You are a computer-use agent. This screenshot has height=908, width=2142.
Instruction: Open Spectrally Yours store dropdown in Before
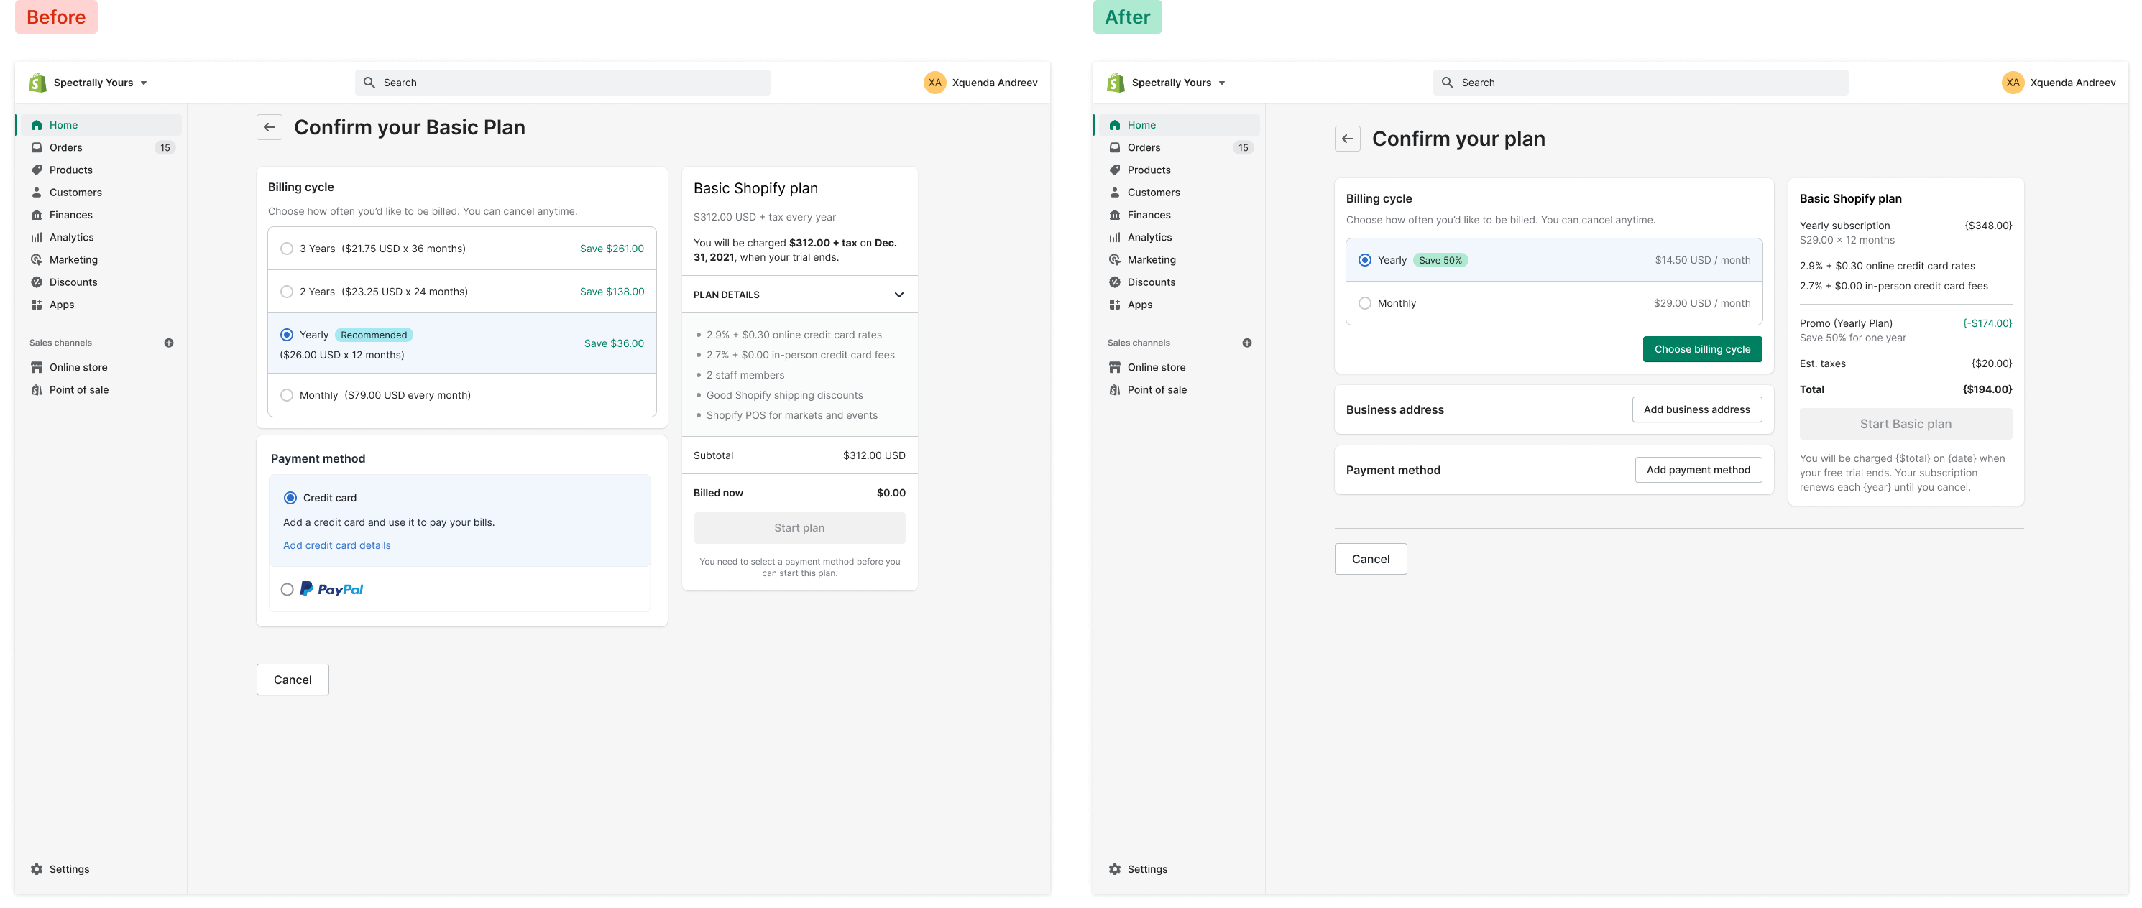point(143,83)
